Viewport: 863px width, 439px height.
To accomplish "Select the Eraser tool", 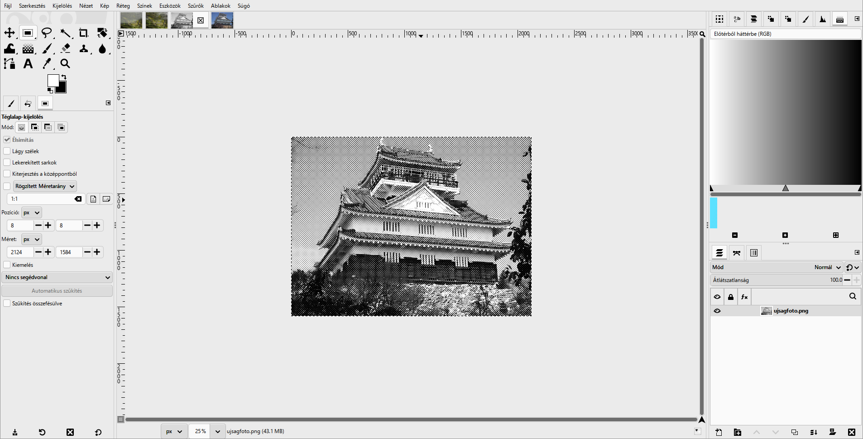I will tap(66, 48).
